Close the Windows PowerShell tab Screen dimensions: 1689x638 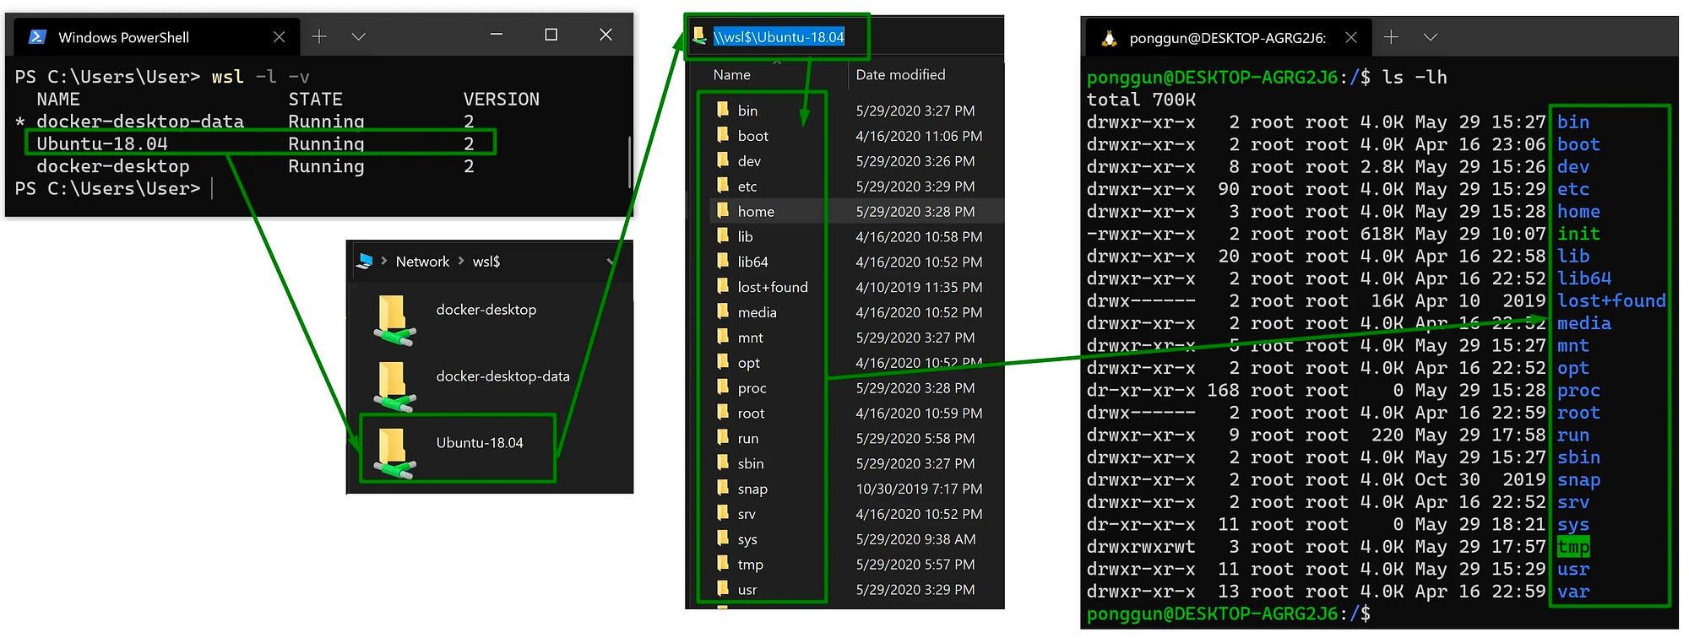(280, 37)
